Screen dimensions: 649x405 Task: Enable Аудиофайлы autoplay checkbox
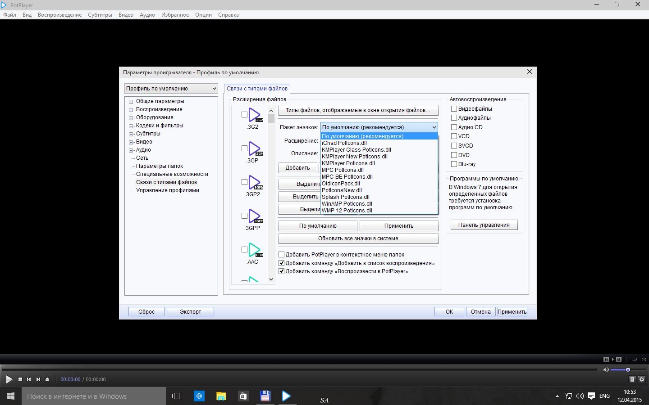coord(454,117)
